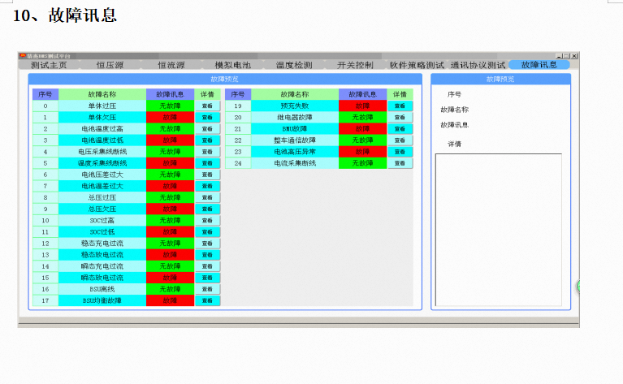Click the red 故障 status of 总压欠压
This screenshot has width=623, height=384.
171,209
